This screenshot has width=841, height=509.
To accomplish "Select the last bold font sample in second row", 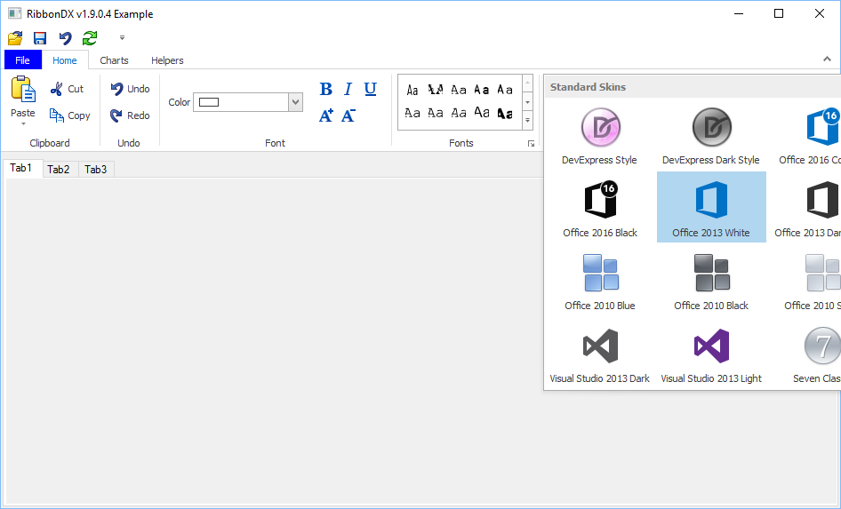I will point(505,113).
